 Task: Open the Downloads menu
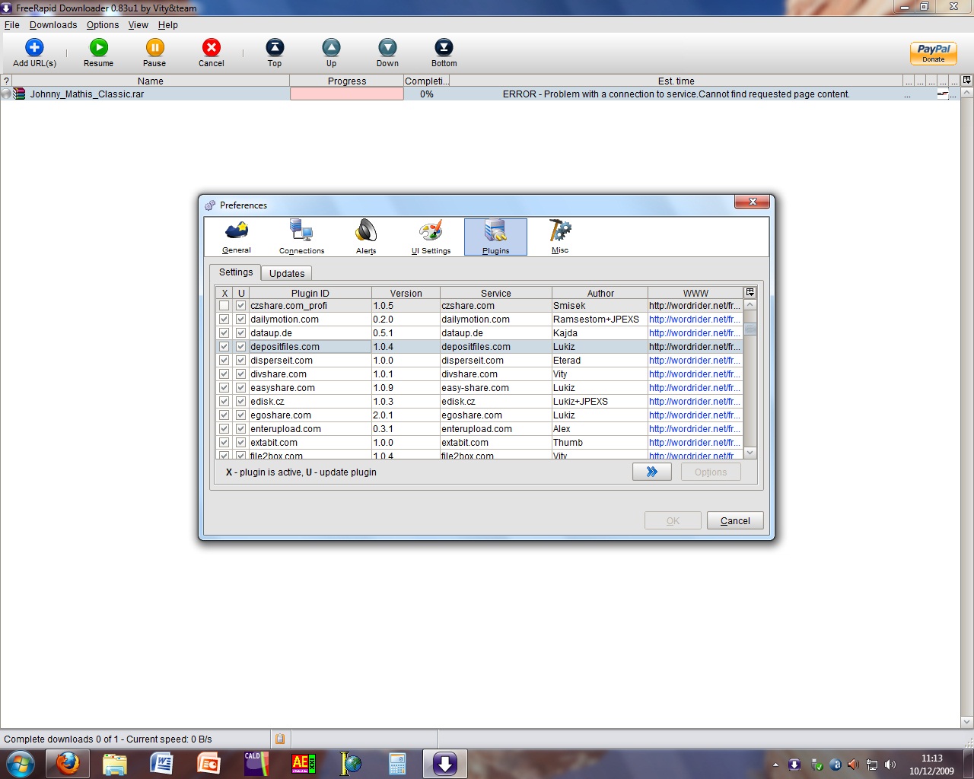point(53,25)
